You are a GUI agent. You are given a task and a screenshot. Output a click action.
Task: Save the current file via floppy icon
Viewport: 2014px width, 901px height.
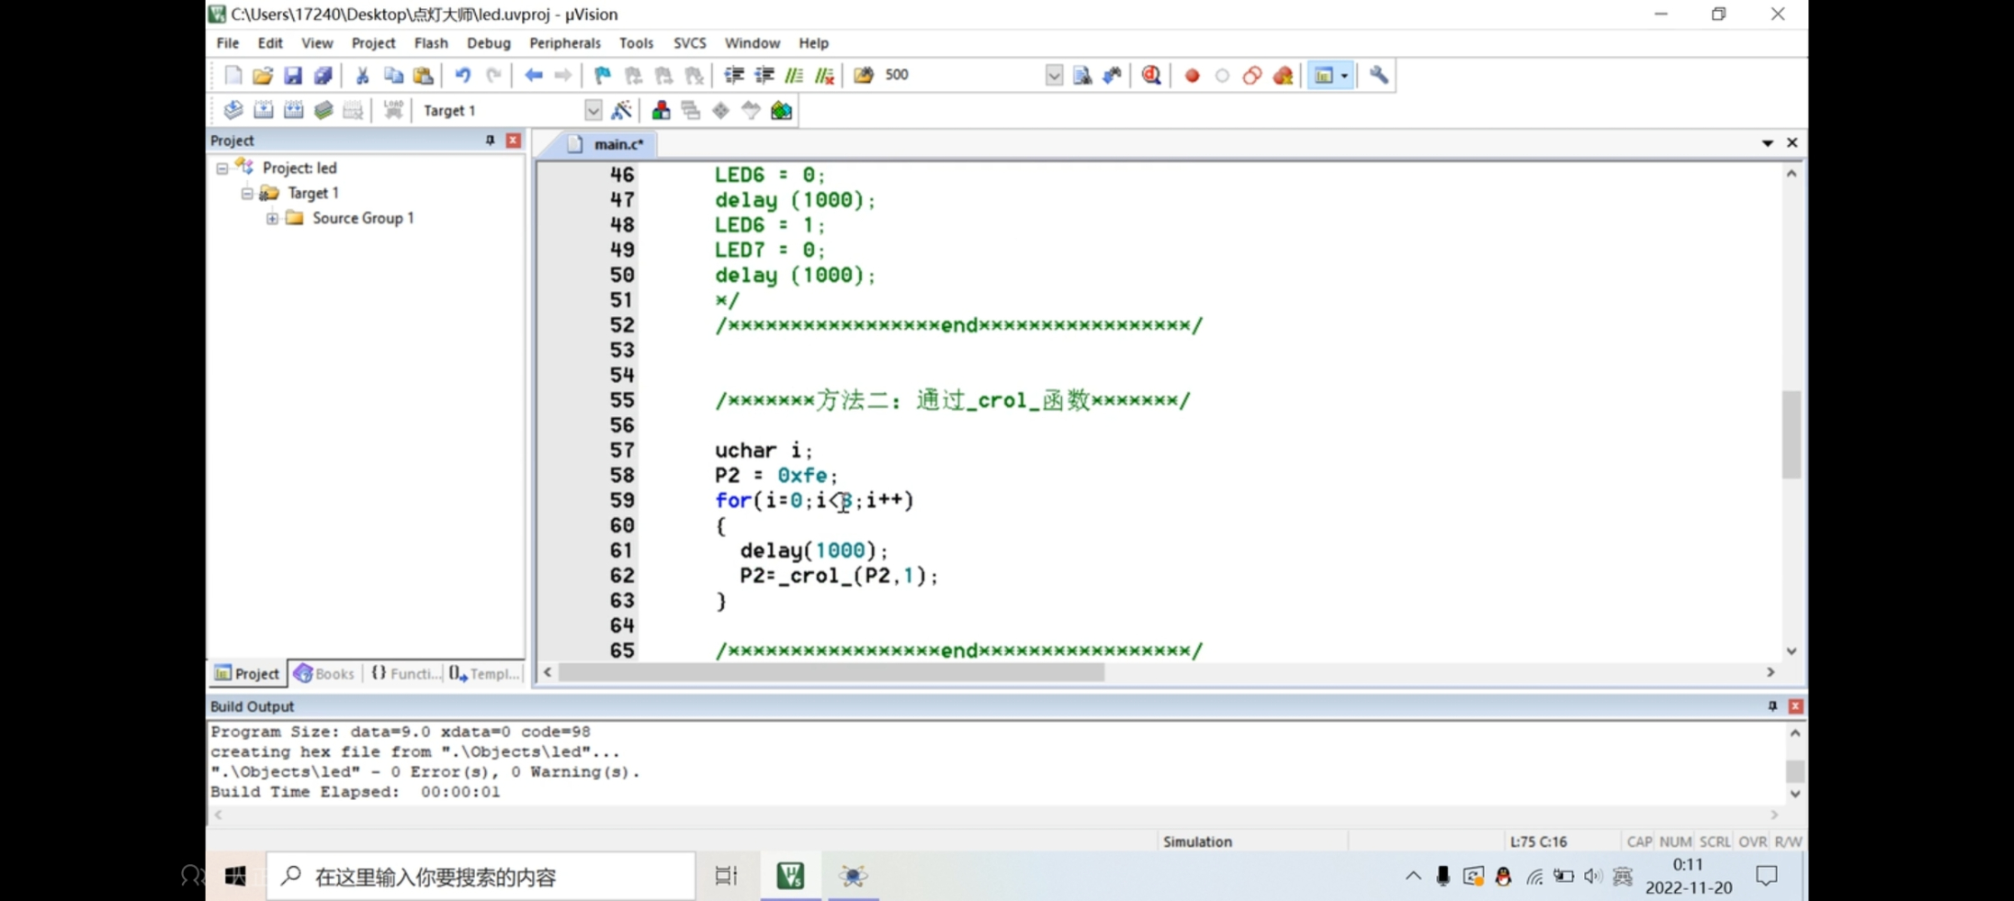point(293,75)
